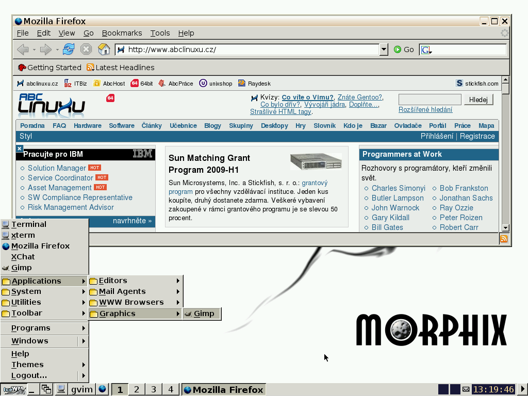Expand the Editors submenu
Viewport: 528px width, 396px height.
[x=136, y=280]
